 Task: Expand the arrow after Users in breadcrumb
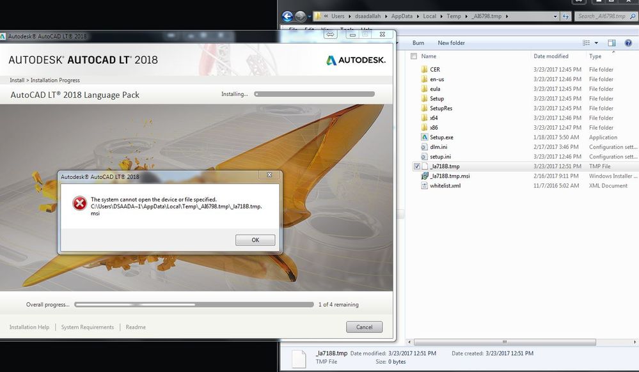coord(350,16)
